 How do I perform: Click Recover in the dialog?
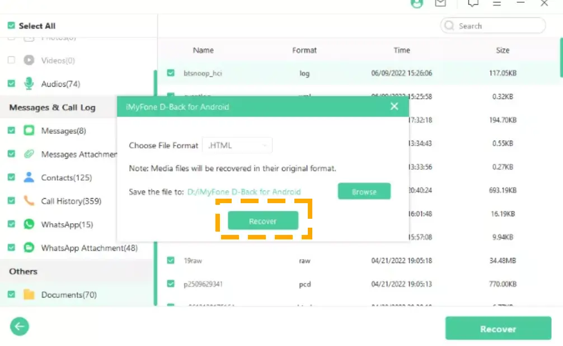(x=263, y=220)
